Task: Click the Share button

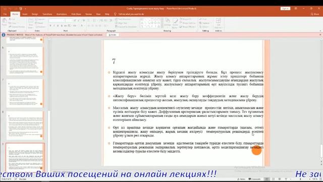Action: (315, 14)
